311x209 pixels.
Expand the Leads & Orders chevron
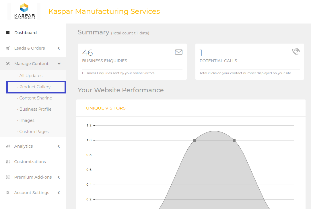(x=59, y=48)
